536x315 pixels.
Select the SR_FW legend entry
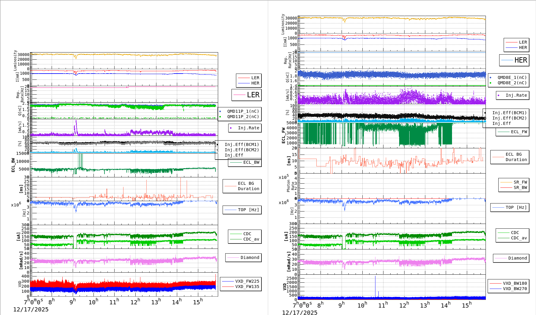pyautogui.click(x=520, y=182)
